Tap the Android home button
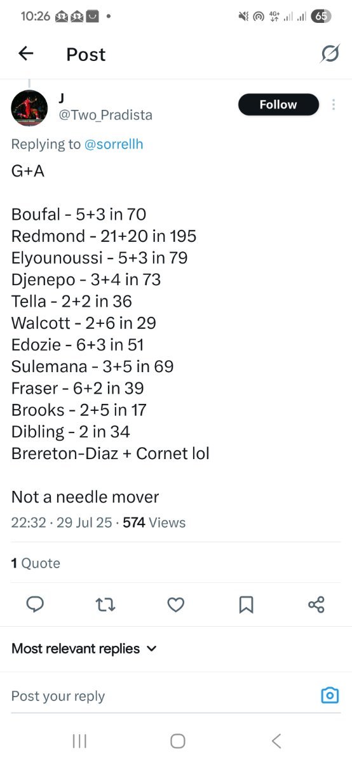This screenshot has width=352, height=762. click(x=178, y=740)
